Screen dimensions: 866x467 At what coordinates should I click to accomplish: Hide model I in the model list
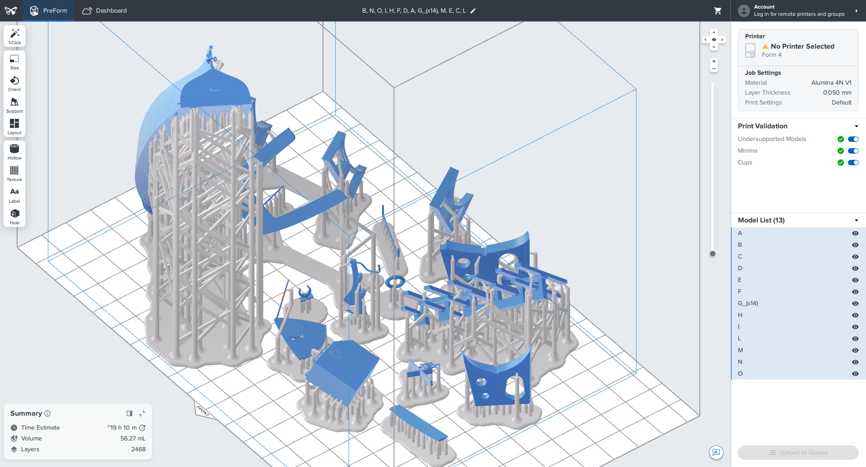(855, 327)
